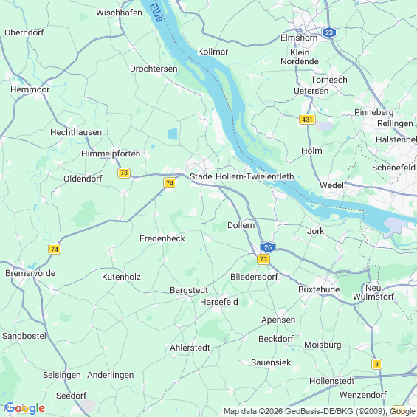Viewport: 417px width, 417px height.
Task: Click on the Hemmoor place label
Action: coord(30,89)
